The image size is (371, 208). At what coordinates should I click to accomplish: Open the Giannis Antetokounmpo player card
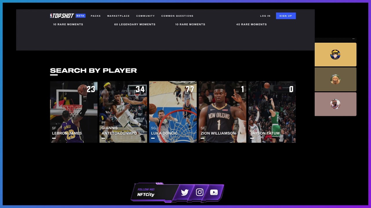point(123,112)
